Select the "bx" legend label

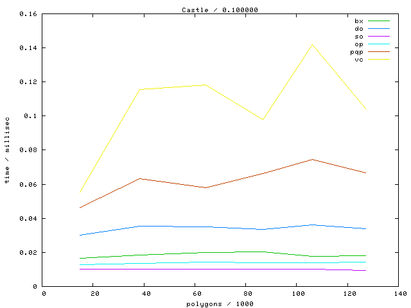[358, 21]
